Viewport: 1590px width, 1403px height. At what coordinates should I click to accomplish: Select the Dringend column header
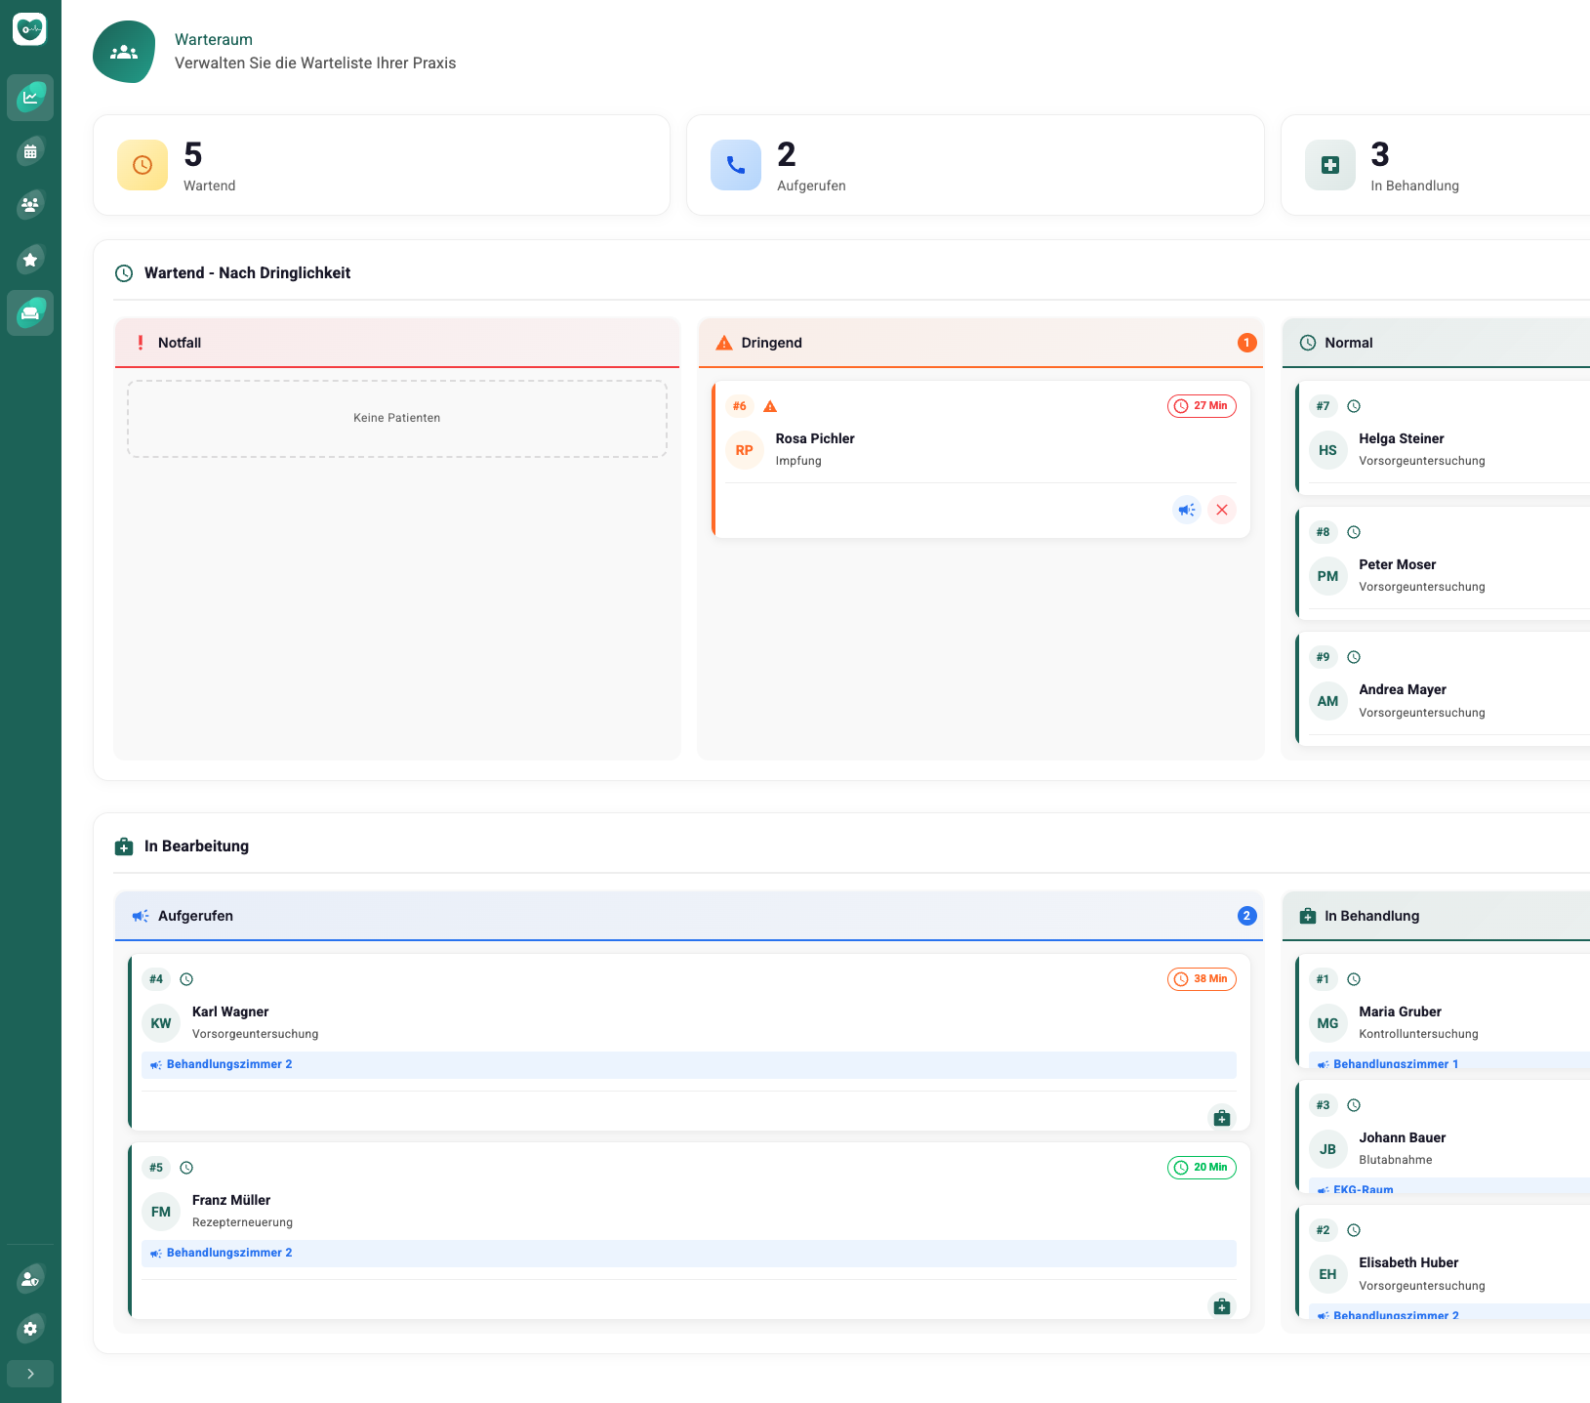[980, 343]
